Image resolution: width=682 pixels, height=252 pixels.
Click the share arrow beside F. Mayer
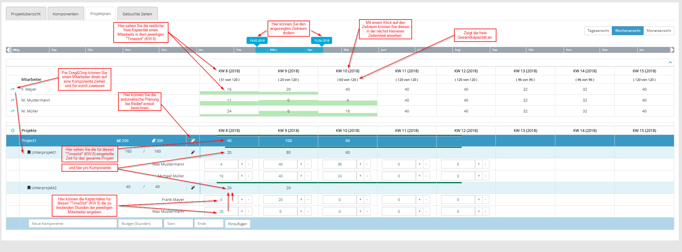pos(13,89)
